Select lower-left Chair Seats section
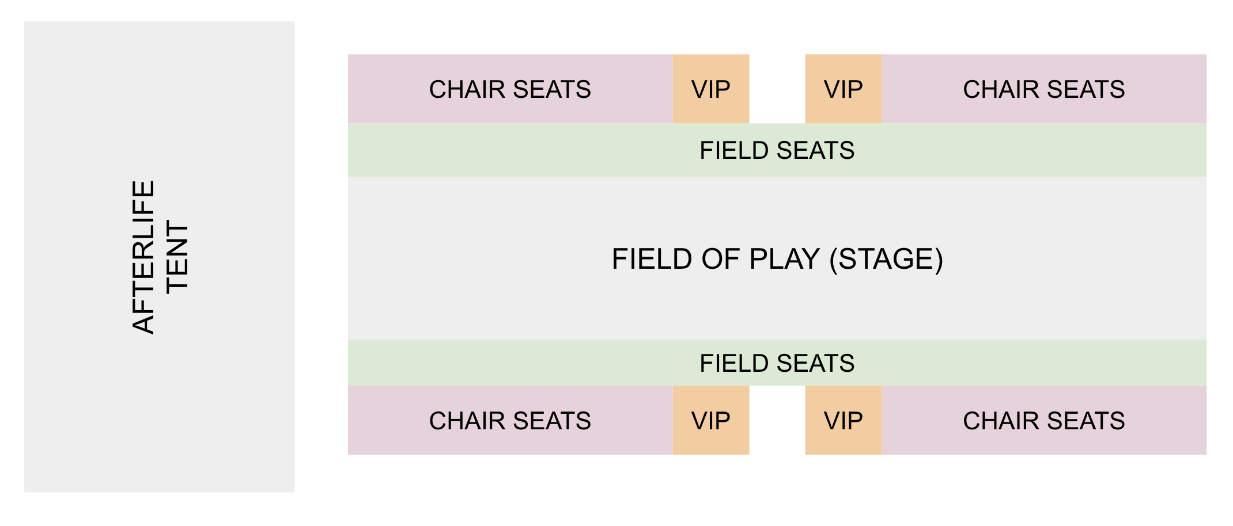The height and width of the screenshot is (526, 1233). [510, 420]
